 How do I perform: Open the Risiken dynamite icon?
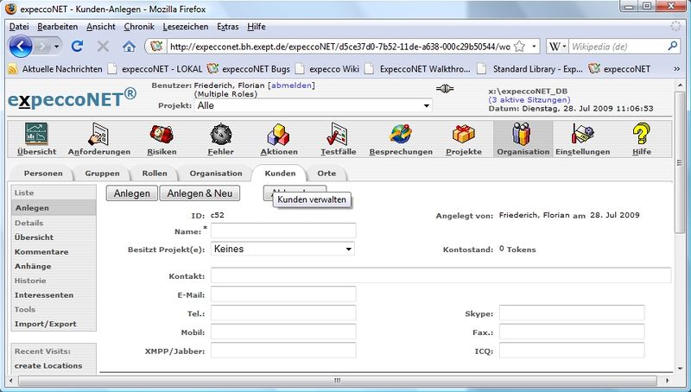click(x=162, y=135)
